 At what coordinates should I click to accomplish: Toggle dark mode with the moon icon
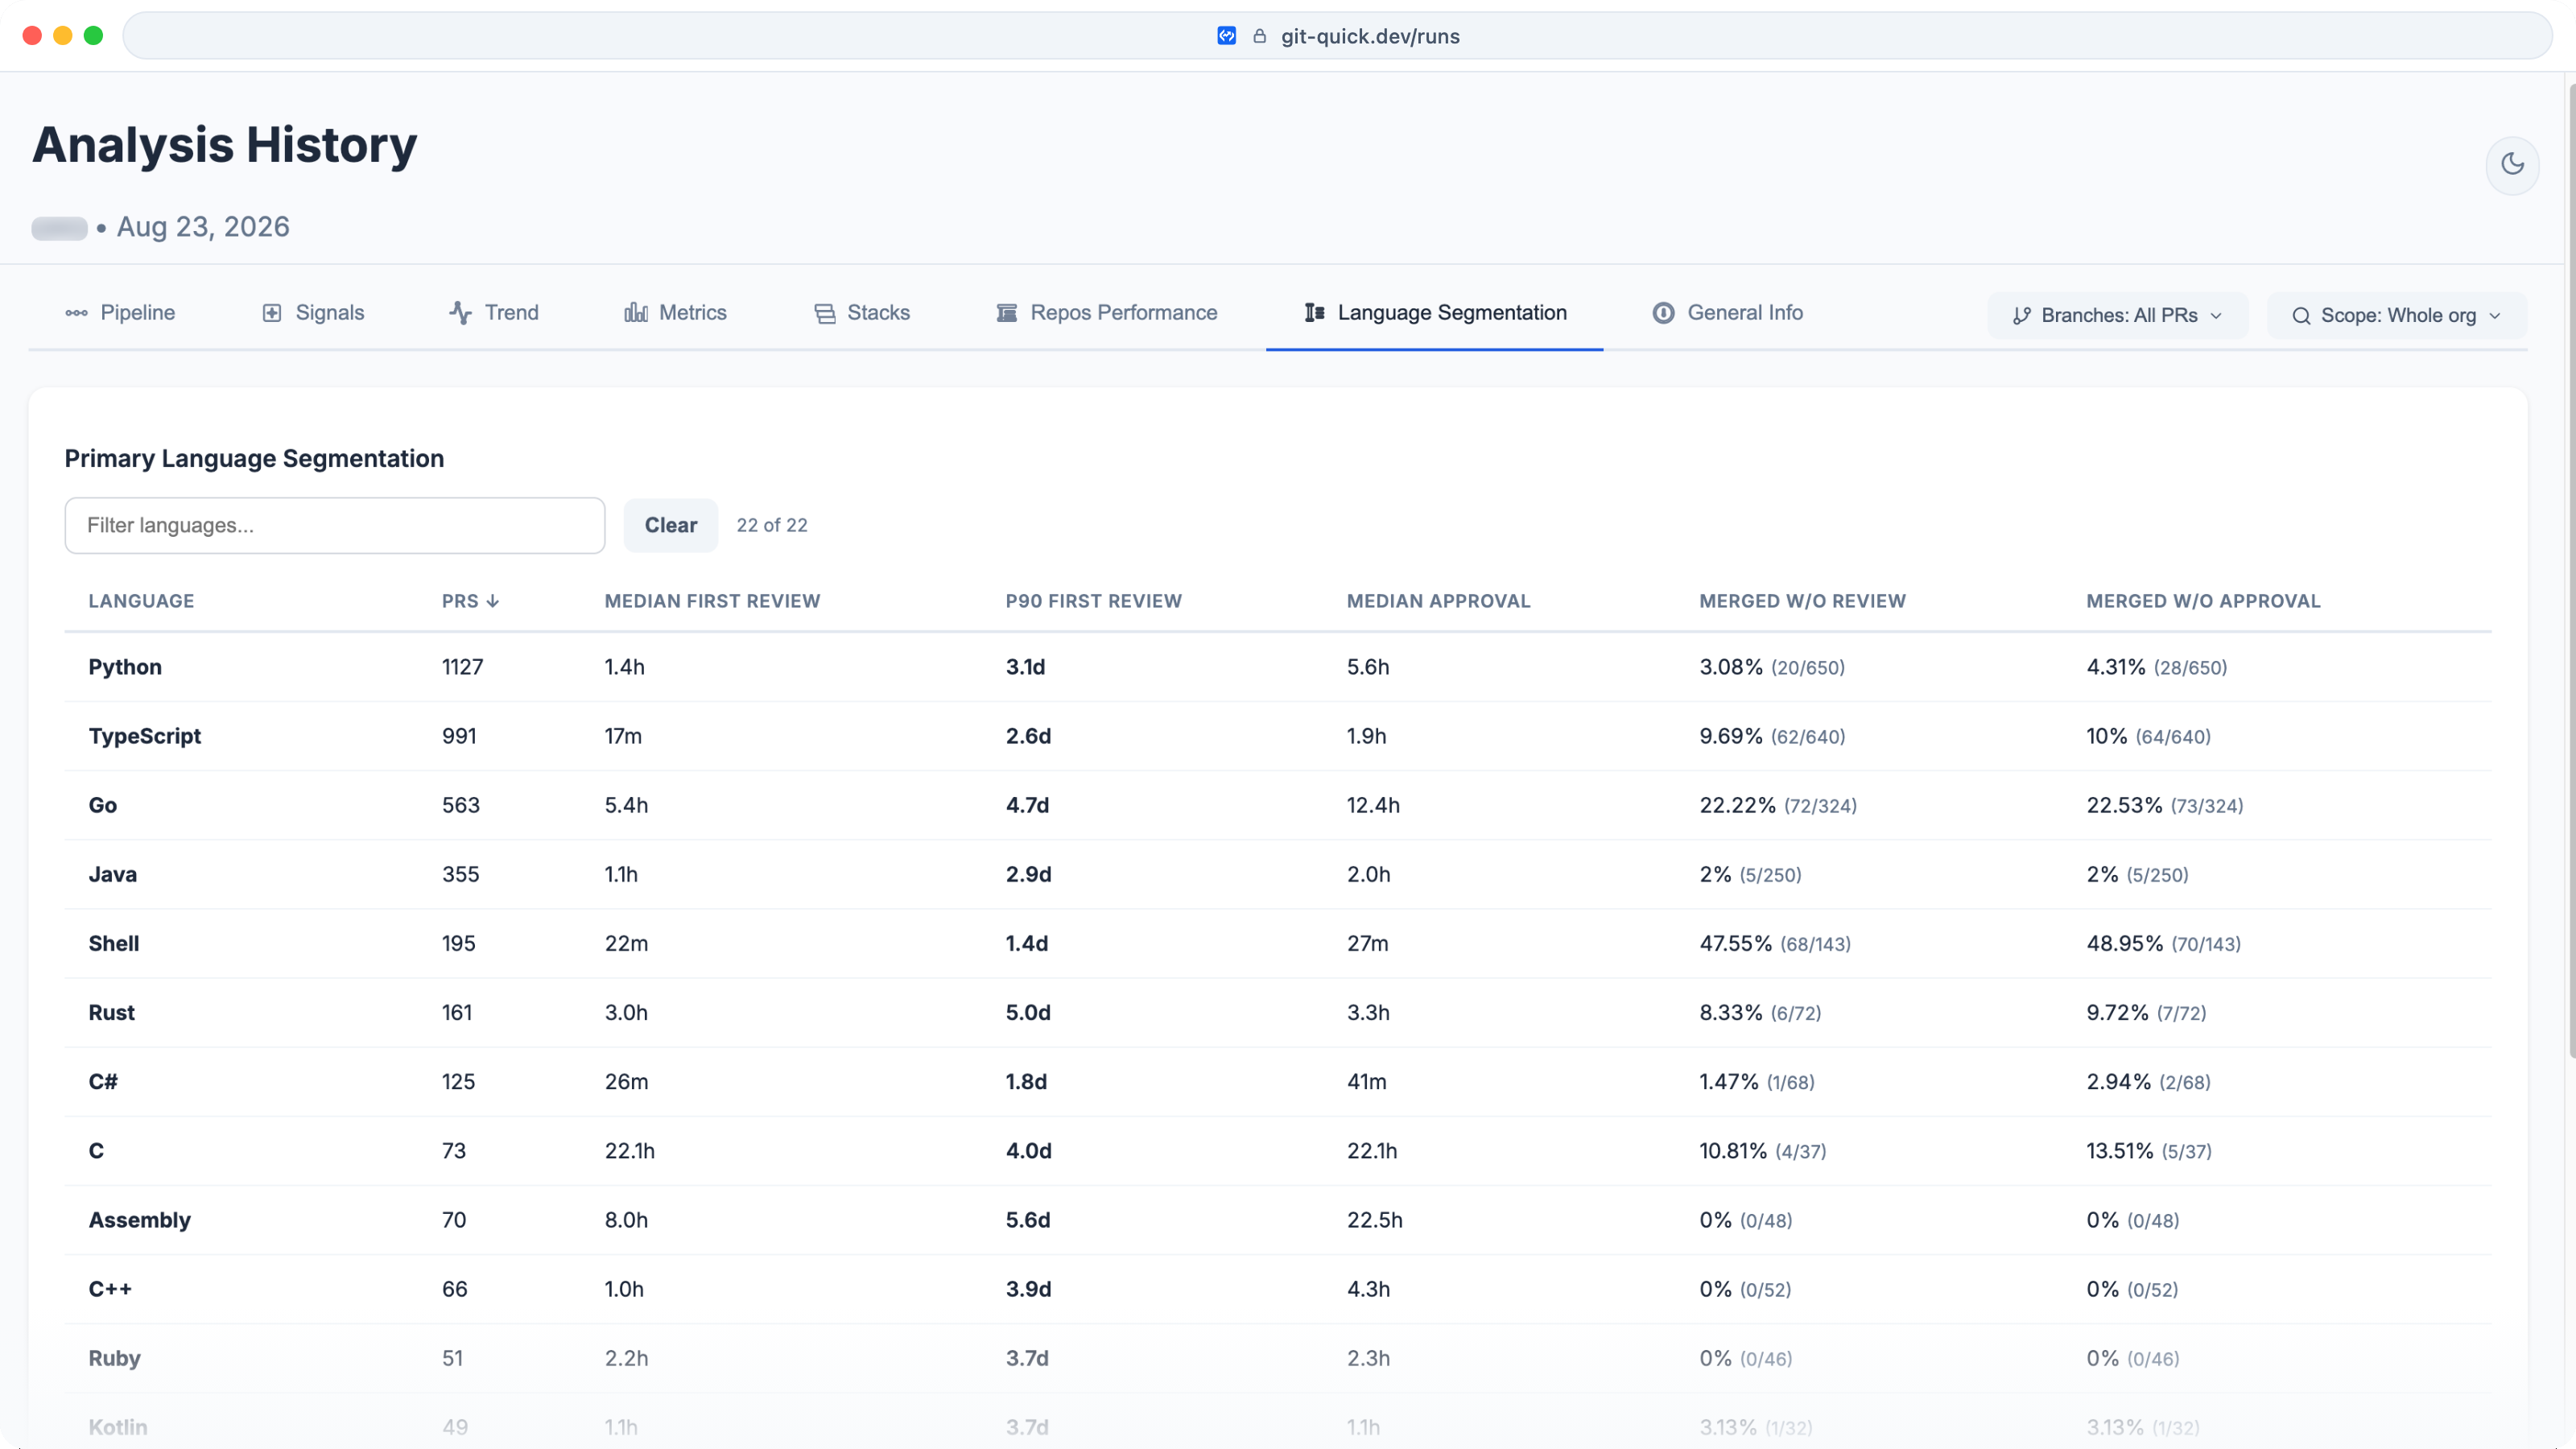point(2512,164)
